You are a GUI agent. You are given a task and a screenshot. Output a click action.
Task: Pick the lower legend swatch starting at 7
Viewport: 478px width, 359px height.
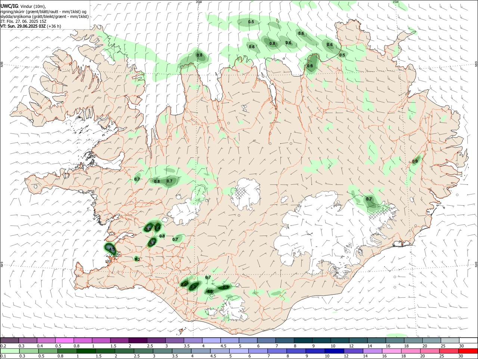(x=277, y=351)
